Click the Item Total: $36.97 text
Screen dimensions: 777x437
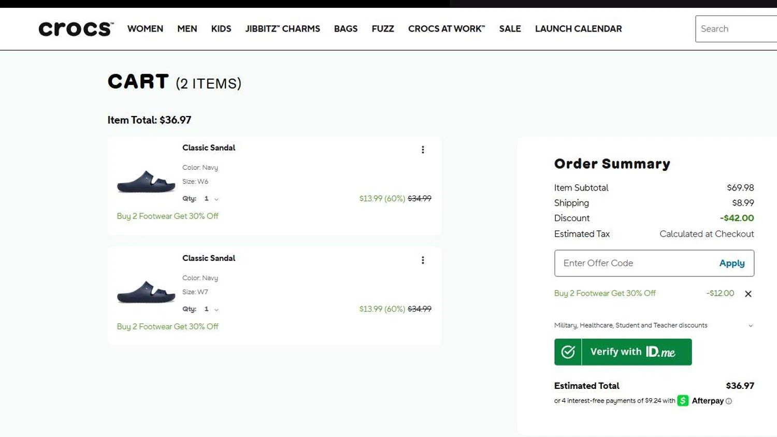[149, 120]
